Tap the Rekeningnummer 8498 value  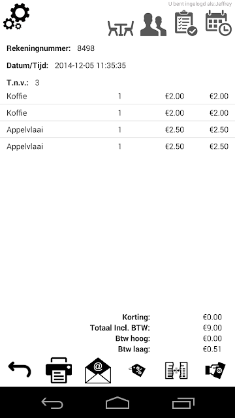tap(86, 48)
